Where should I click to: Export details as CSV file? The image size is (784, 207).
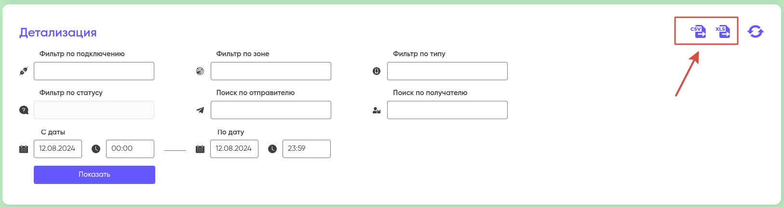point(698,32)
